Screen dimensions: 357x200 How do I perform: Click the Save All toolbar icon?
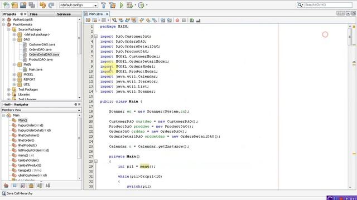(32, 5)
